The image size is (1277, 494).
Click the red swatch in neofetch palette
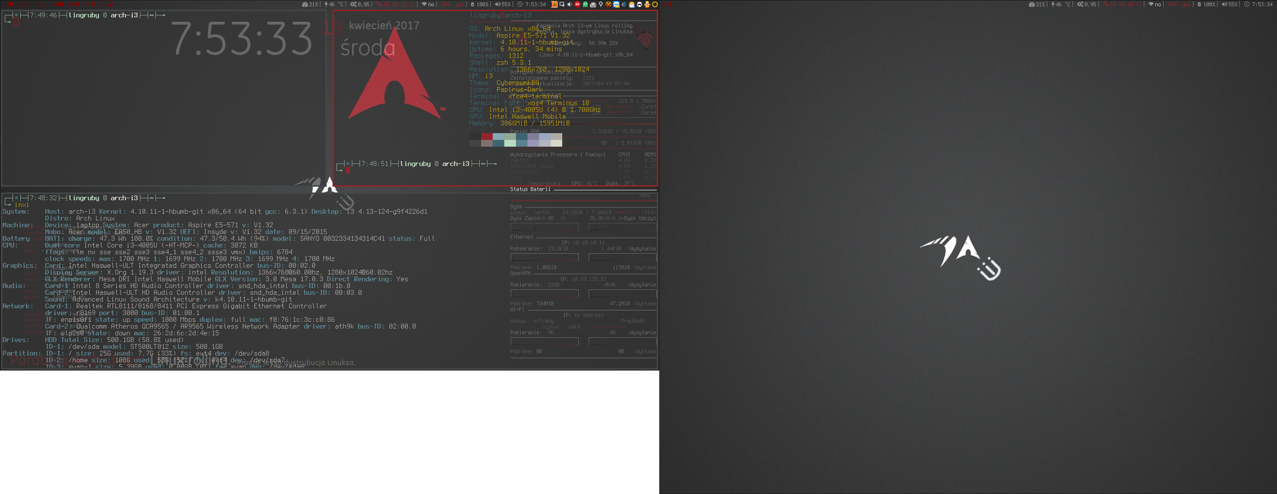[487, 137]
